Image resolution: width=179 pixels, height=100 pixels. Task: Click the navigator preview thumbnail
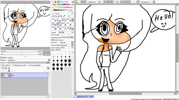(x=25, y=25)
